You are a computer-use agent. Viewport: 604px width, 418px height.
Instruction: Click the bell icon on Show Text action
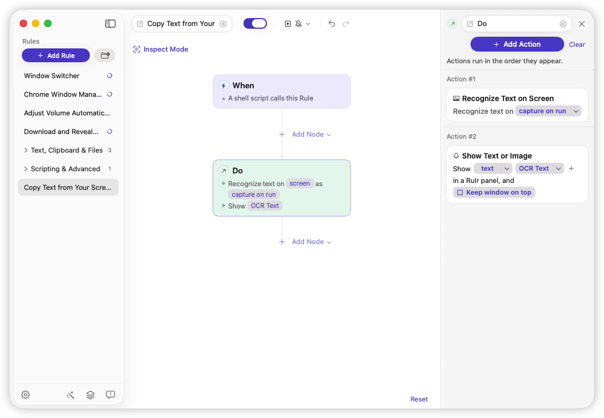pyautogui.click(x=456, y=156)
